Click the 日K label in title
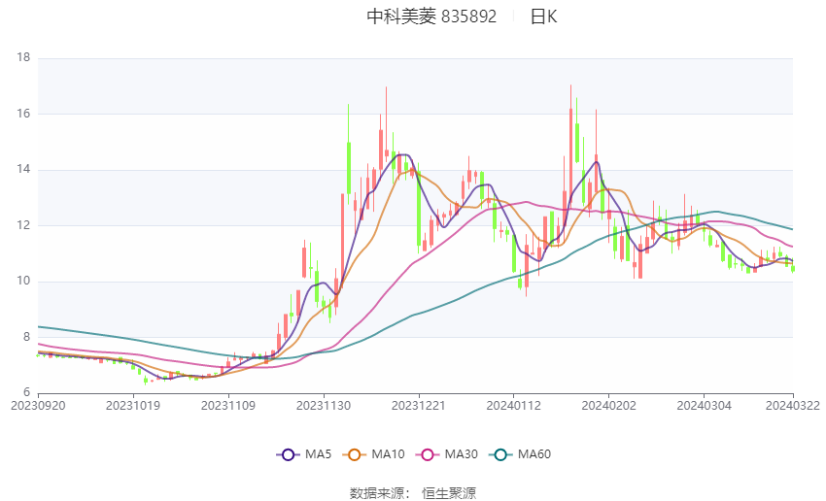Image resolution: width=826 pixels, height=501 pixels. tap(543, 17)
